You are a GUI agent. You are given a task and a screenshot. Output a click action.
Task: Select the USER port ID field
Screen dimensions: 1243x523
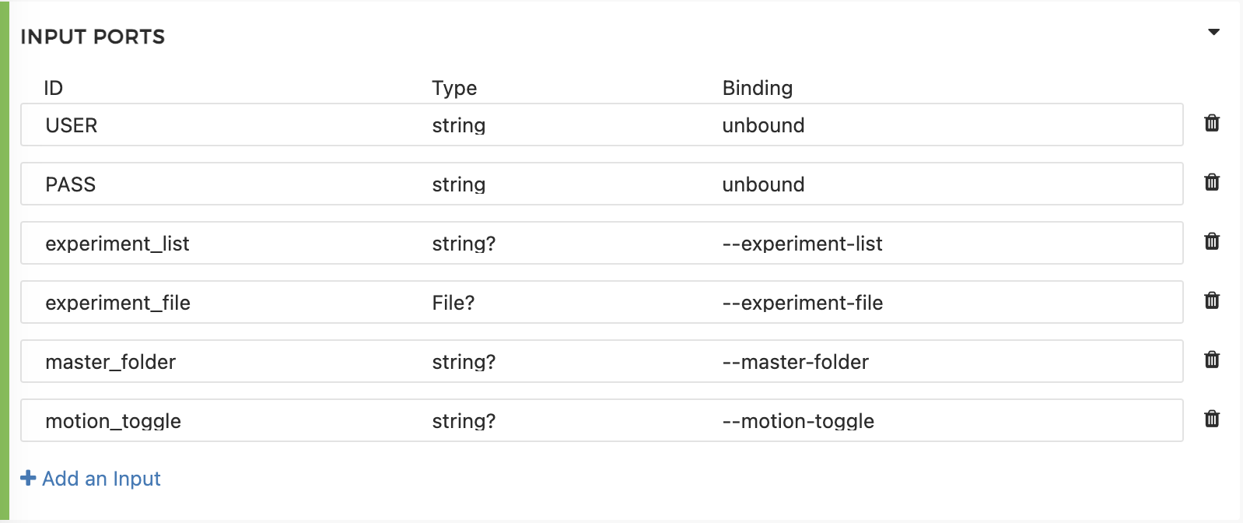tap(72, 125)
